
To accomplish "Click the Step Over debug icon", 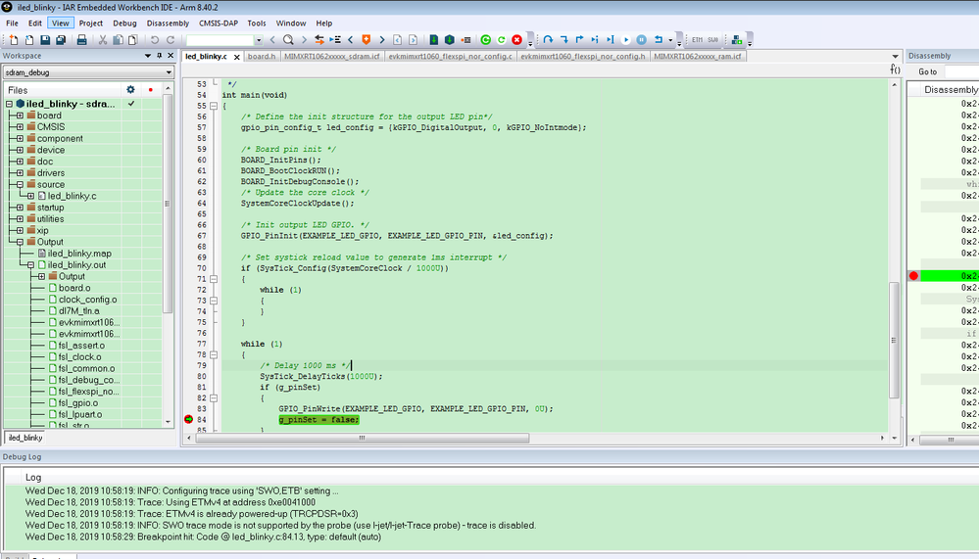I will (548, 40).
